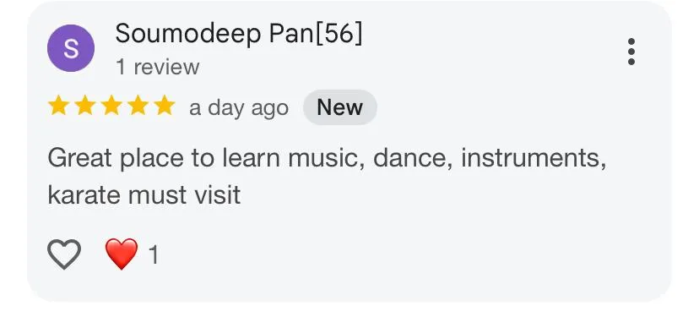Click the second yellow rating star
Viewport: 699px width, 317px height.
pos(85,106)
